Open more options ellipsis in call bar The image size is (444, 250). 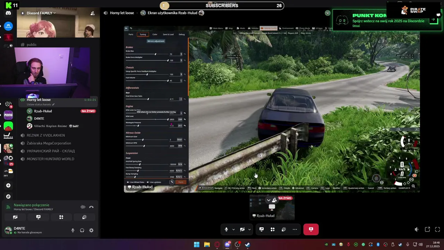295,229
